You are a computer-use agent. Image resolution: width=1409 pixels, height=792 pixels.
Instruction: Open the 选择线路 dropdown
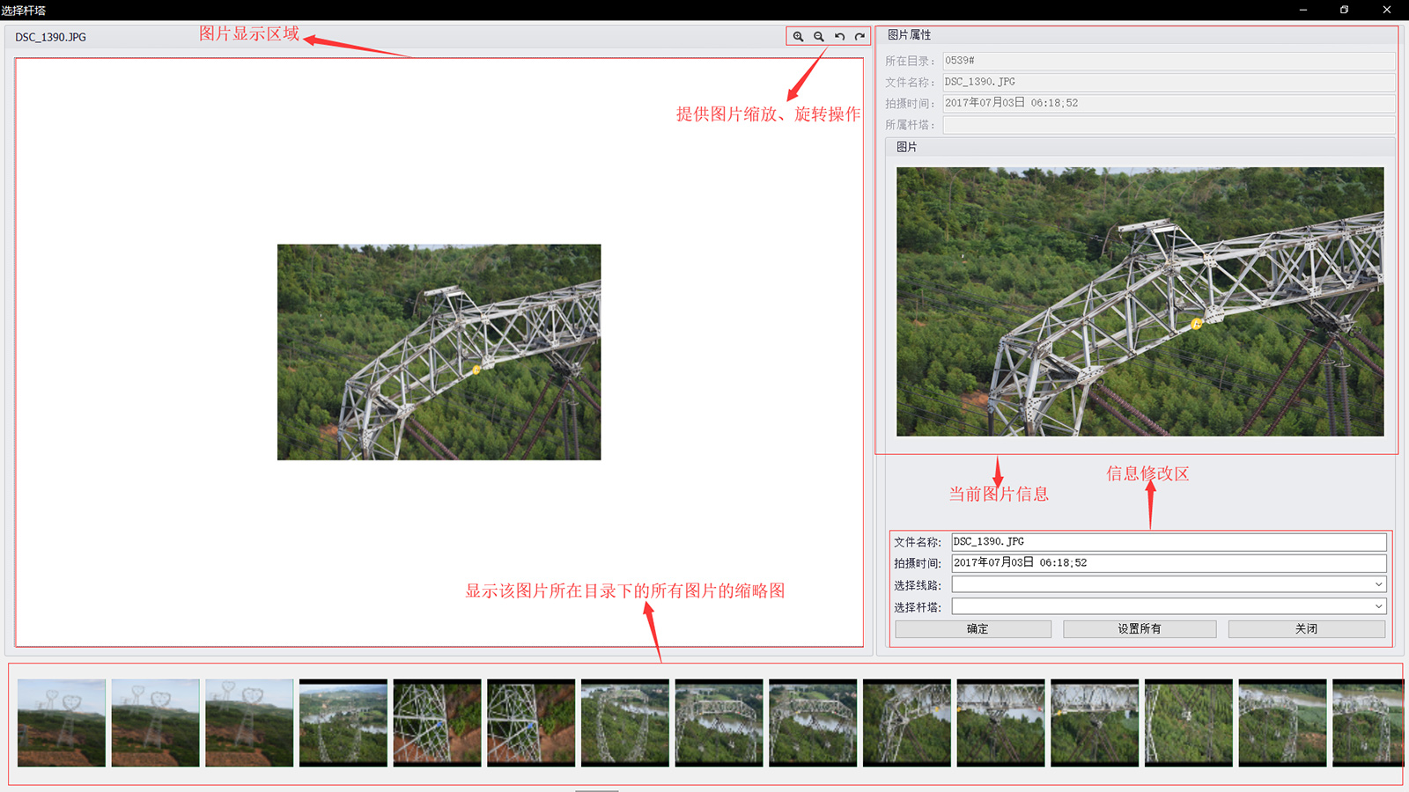[x=1169, y=584]
